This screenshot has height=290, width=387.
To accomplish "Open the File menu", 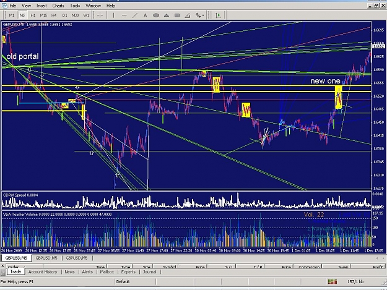I will pyautogui.click(x=13, y=6).
